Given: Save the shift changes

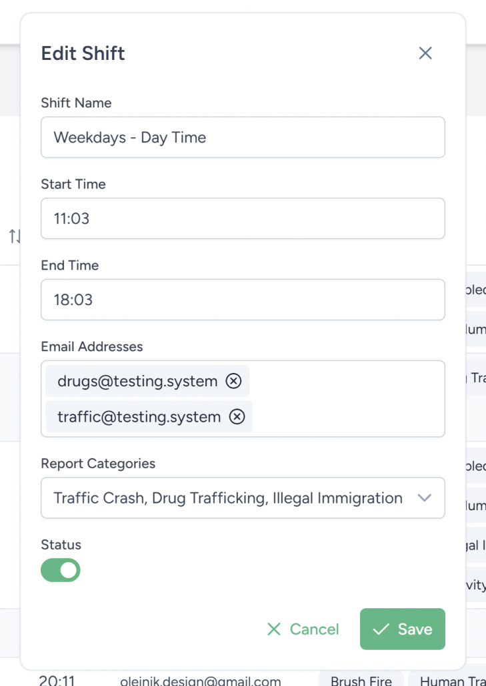Looking at the screenshot, I should tap(403, 629).
